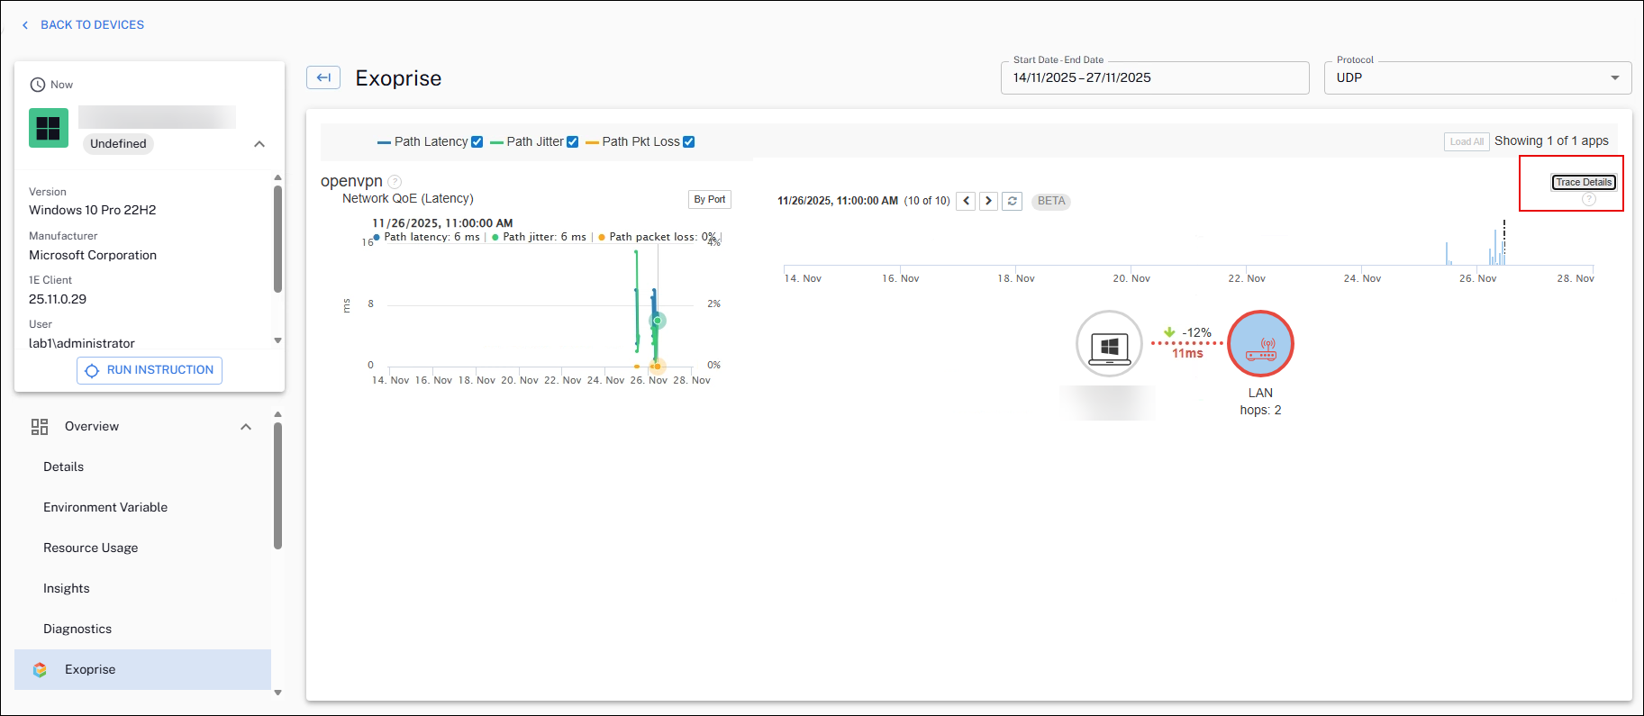The width and height of the screenshot is (1644, 716).
Task: Toggle the Path Jitter checkbox
Action: [572, 142]
